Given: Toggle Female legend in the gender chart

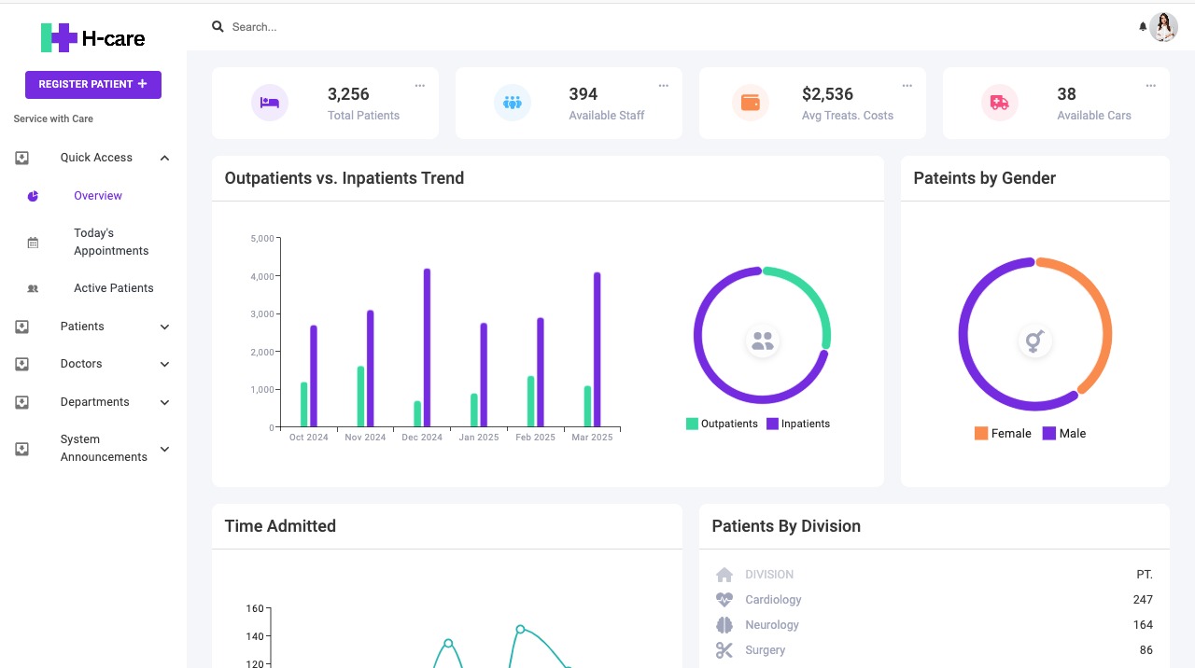Looking at the screenshot, I should coord(1003,433).
